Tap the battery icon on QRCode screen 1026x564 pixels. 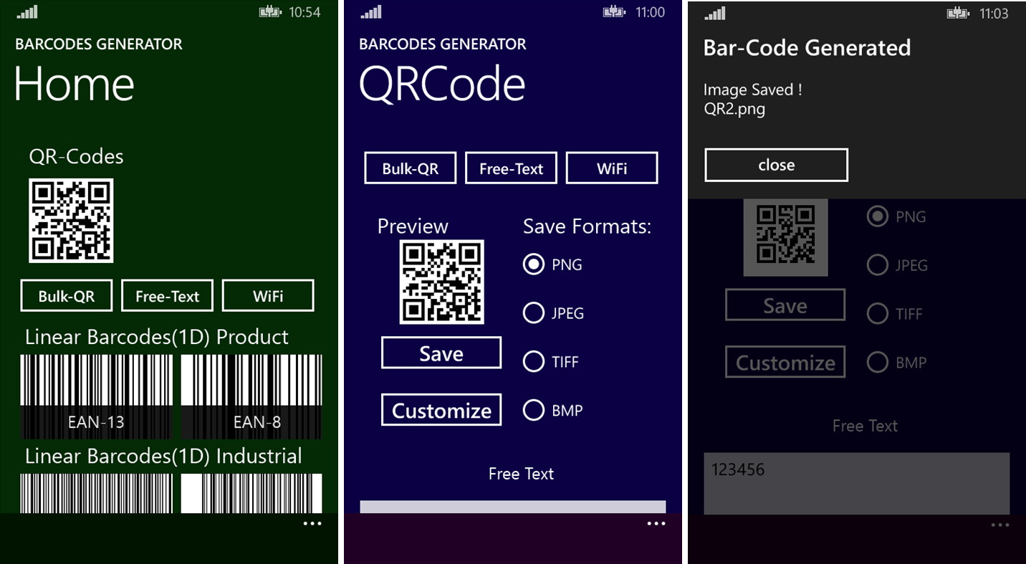coord(615,12)
